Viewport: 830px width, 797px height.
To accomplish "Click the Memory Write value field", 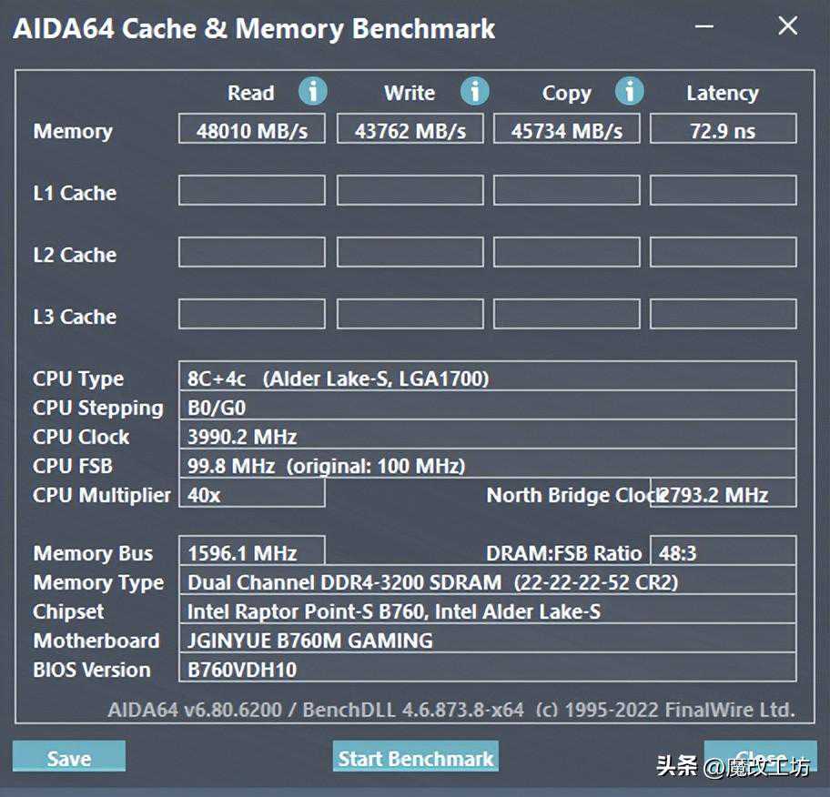I will click(410, 129).
